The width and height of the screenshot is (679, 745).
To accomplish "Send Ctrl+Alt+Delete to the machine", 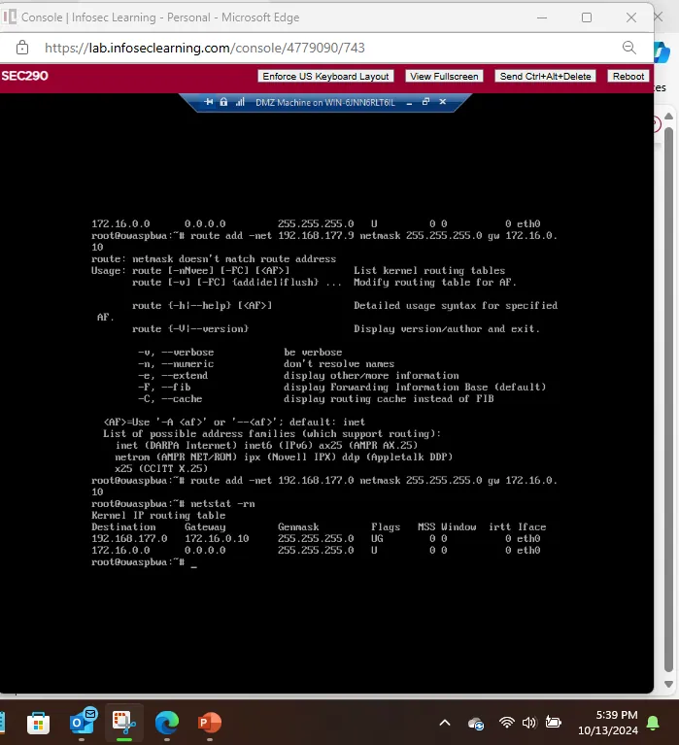I will pos(545,77).
